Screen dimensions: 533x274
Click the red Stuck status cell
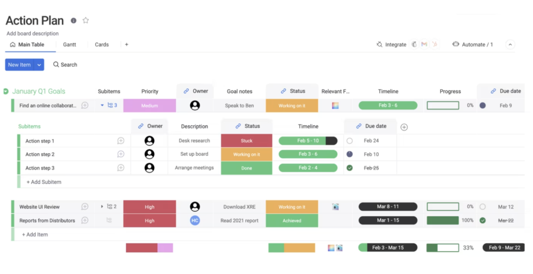[x=246, y=141]
